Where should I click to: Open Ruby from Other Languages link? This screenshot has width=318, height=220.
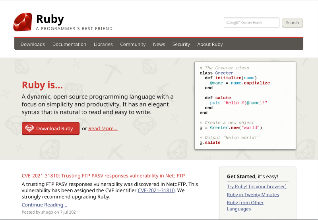[x=245, y=206]
